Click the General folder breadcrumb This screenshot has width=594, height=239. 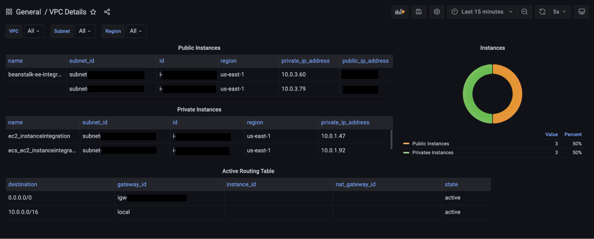click(x=29, y=12)
